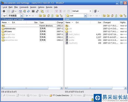Open the Commands menu
Image resolution: width=128 pixels, height=102 pixels.
point(24,7)
